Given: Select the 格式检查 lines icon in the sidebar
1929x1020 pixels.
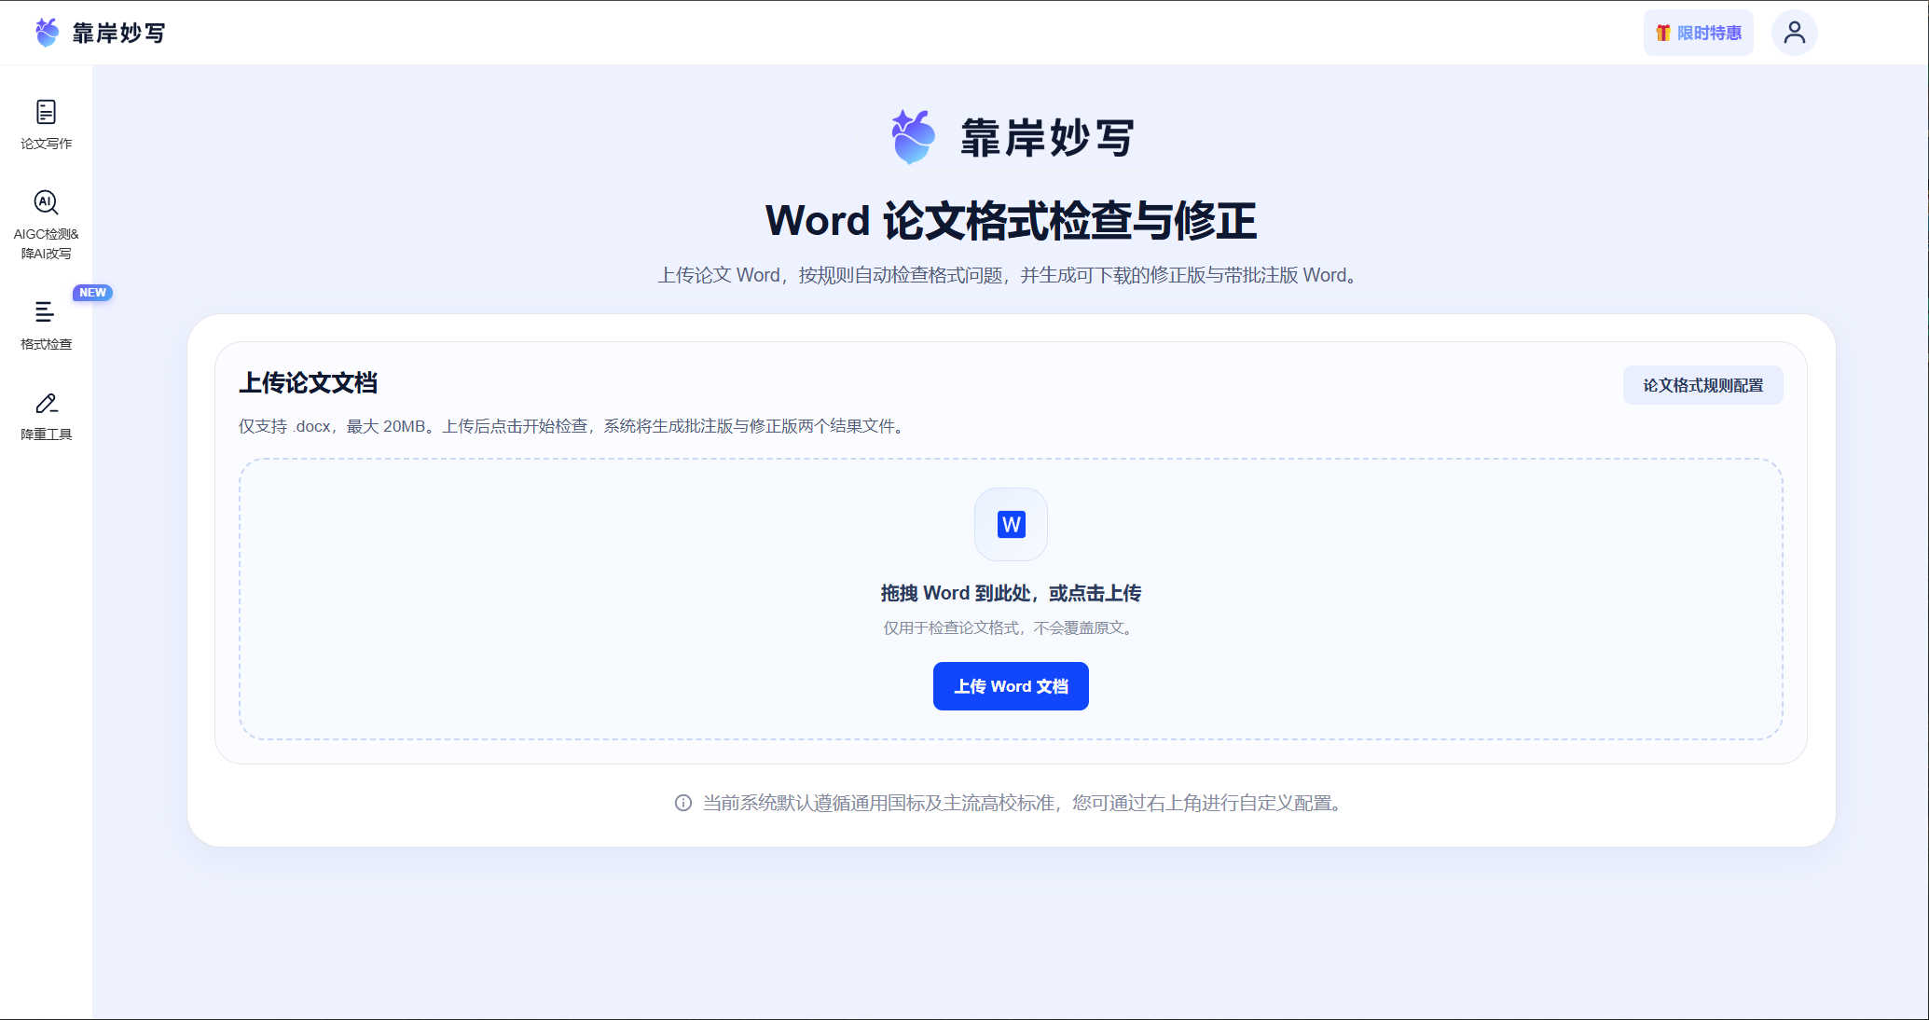Looking at the screenshot, I should (x=45, y=311).
